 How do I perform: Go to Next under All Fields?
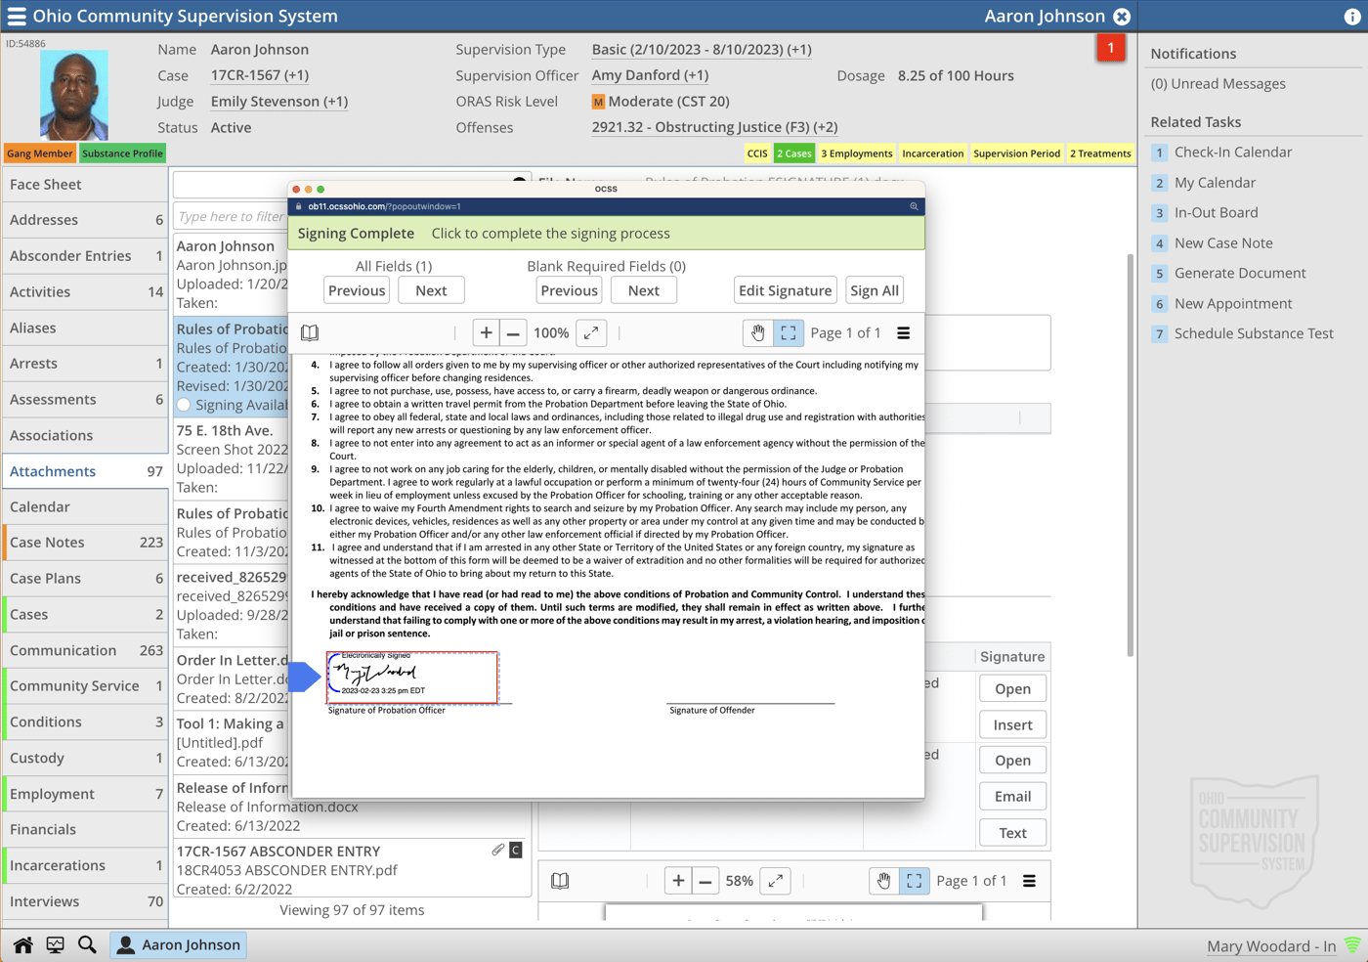point(431,290)
